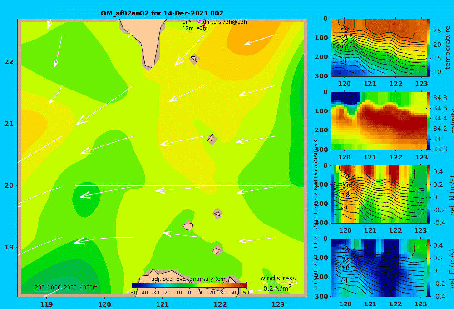This screenshot has height=309, width=454.
Task: Click the '12m' legend label
Action: click(188, 28)
